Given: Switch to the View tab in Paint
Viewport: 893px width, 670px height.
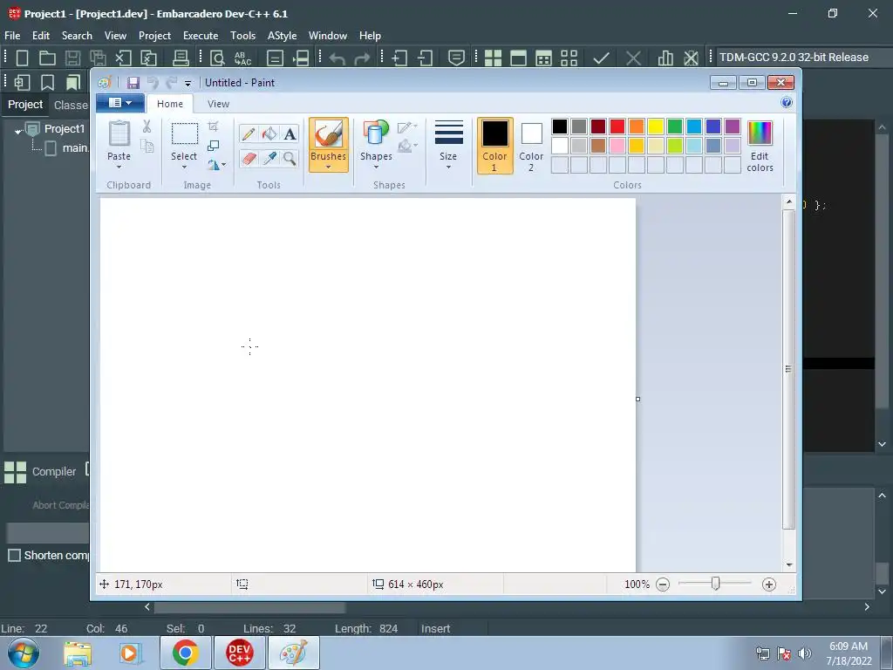Looking at the screenshot, I should [218, 104].
